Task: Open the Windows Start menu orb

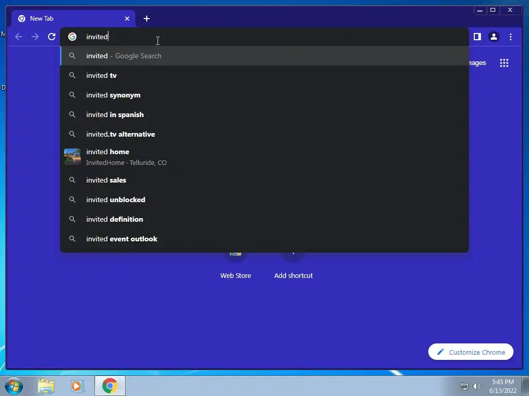Action: pyautogui.click(x=14, y=386)
